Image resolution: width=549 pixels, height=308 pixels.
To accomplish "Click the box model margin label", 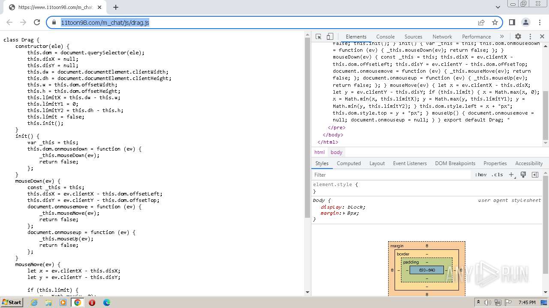I will point(397,246).
